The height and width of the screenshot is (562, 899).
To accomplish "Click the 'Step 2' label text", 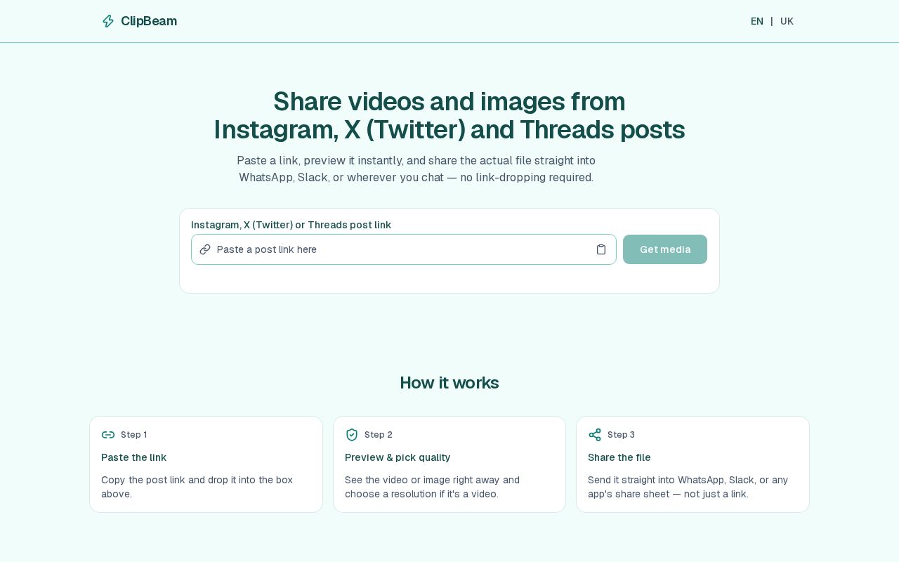I will click(379, 435).
